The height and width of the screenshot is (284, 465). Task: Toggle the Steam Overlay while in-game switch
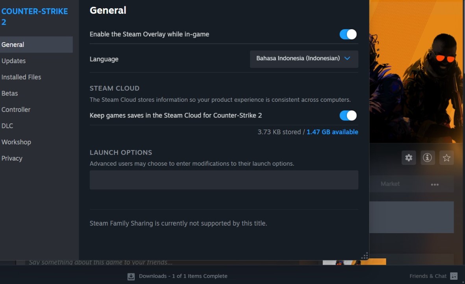348,34
